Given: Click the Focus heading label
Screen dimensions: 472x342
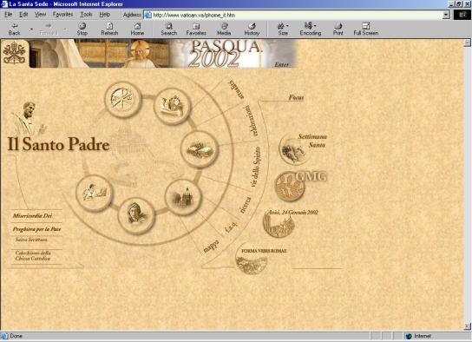Looking at the screenshot, I should tap(296, 97).
